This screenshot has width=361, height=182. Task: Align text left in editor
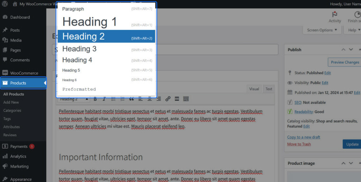pos(141,99)
